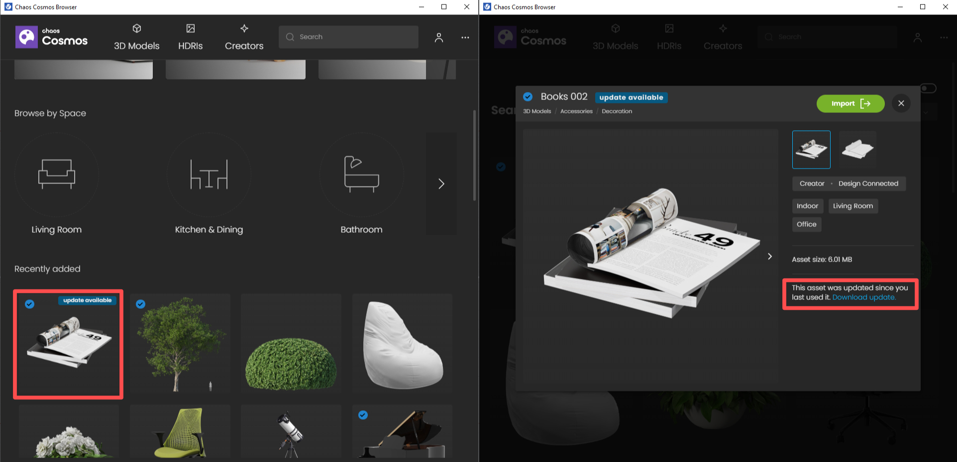
Task: Go to Accessories breadcrumb in dialog
Action: click(576, 111)
